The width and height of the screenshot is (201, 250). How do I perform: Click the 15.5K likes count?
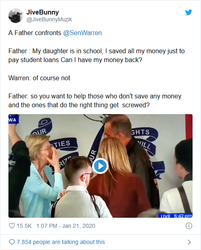click(x=24, y=226)
